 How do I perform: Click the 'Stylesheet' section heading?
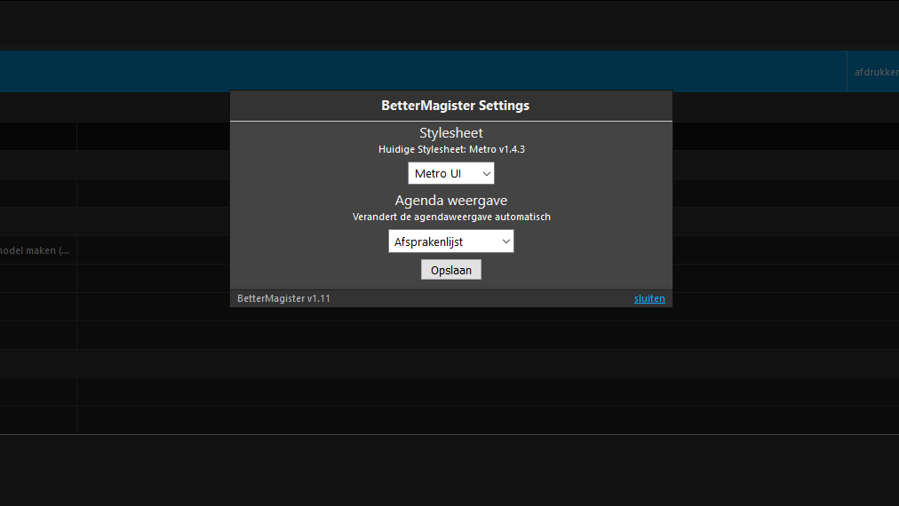pos(450,132)
